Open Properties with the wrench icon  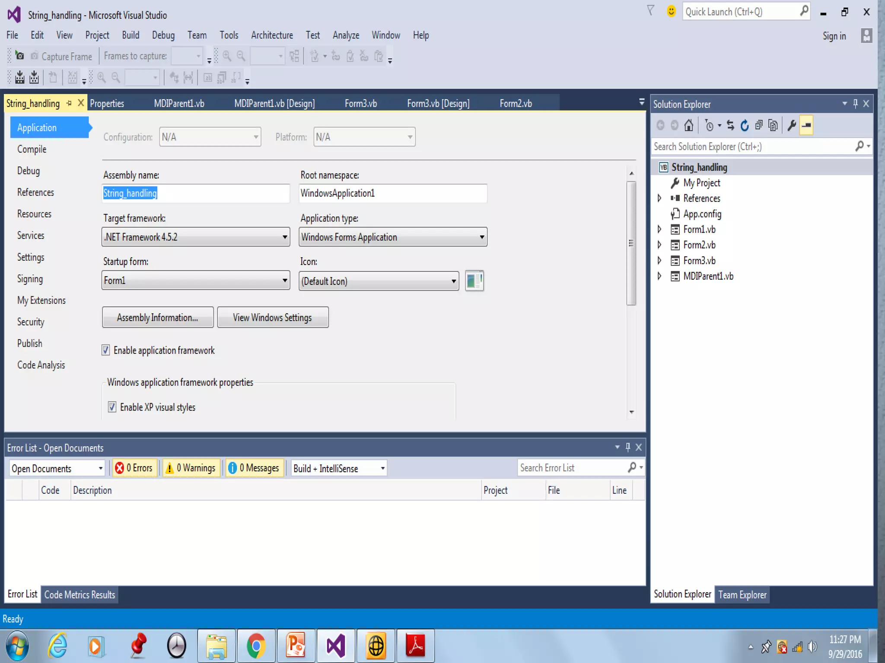(x=792, y=126)
